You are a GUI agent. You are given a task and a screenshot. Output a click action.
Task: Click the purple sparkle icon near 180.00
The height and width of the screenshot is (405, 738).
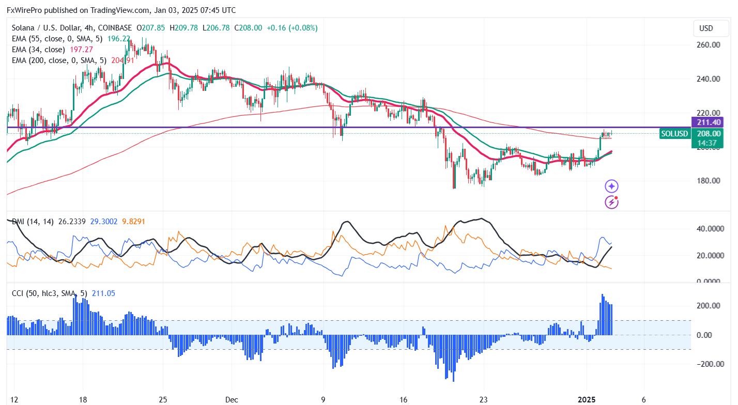[612, 186]
